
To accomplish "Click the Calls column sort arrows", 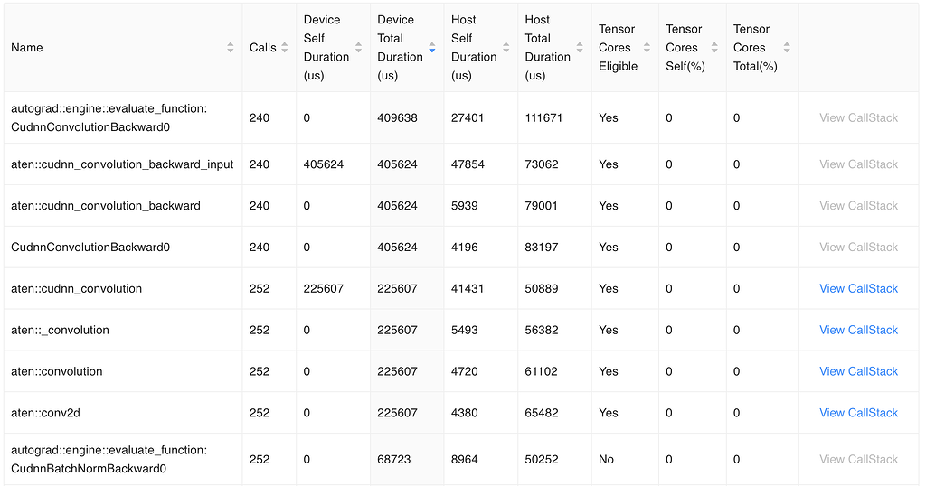I will [285, 48].
